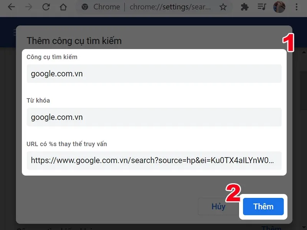Viewport: 307px width, 230px height.
Task: Click the Thêm button to add the engine
Action: 263,206
